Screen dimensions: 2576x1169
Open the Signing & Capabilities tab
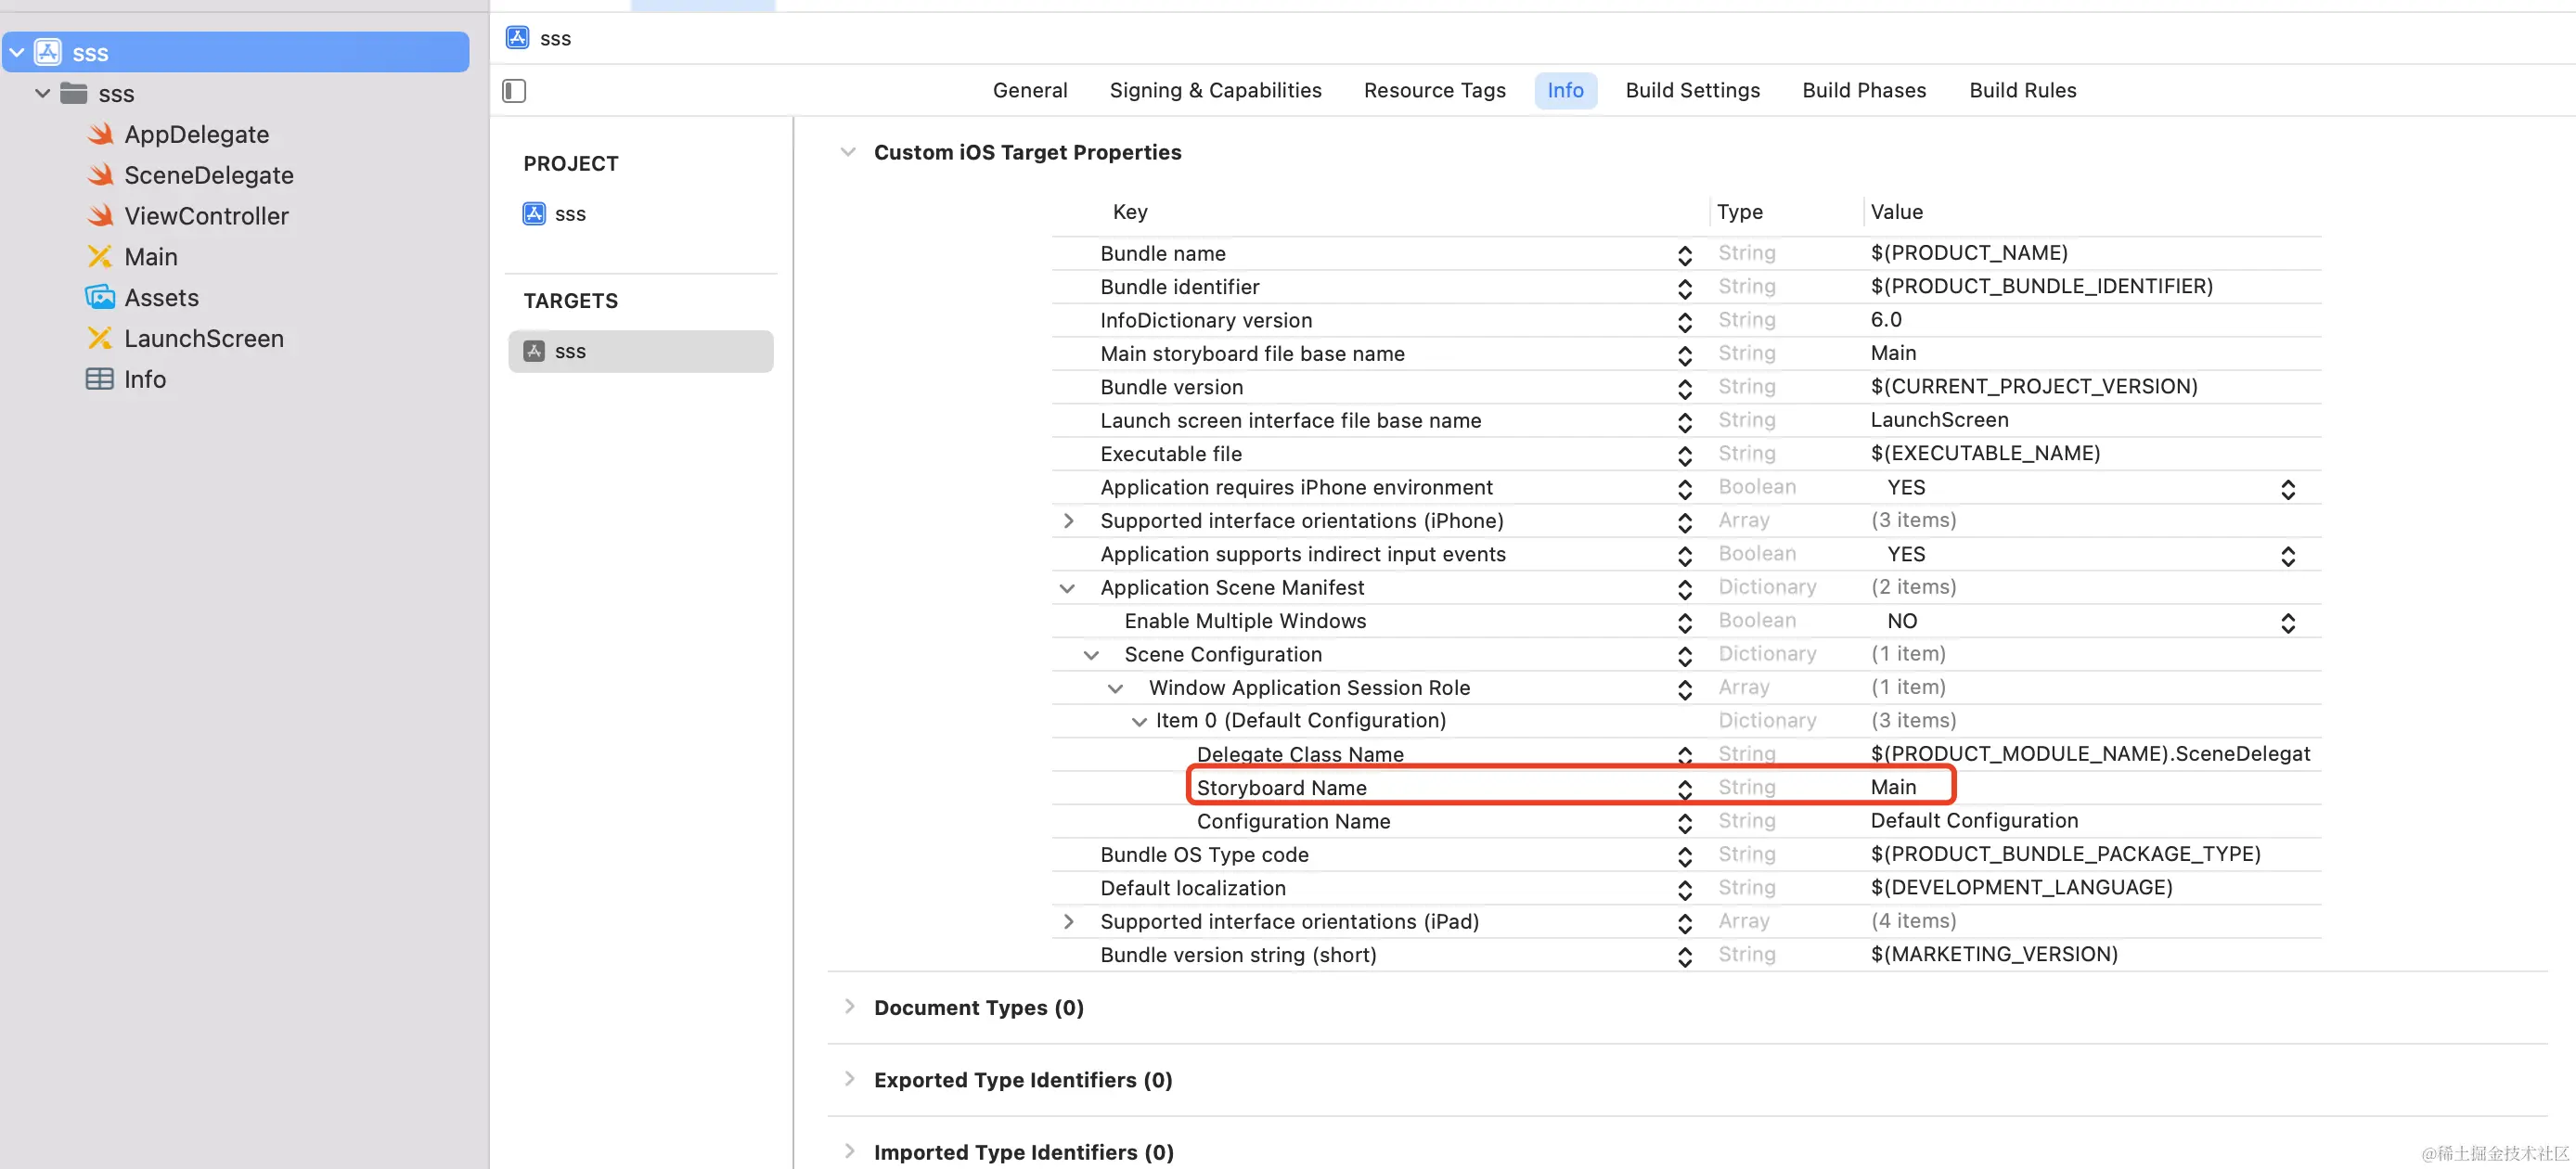click(x=1215, y=91)
